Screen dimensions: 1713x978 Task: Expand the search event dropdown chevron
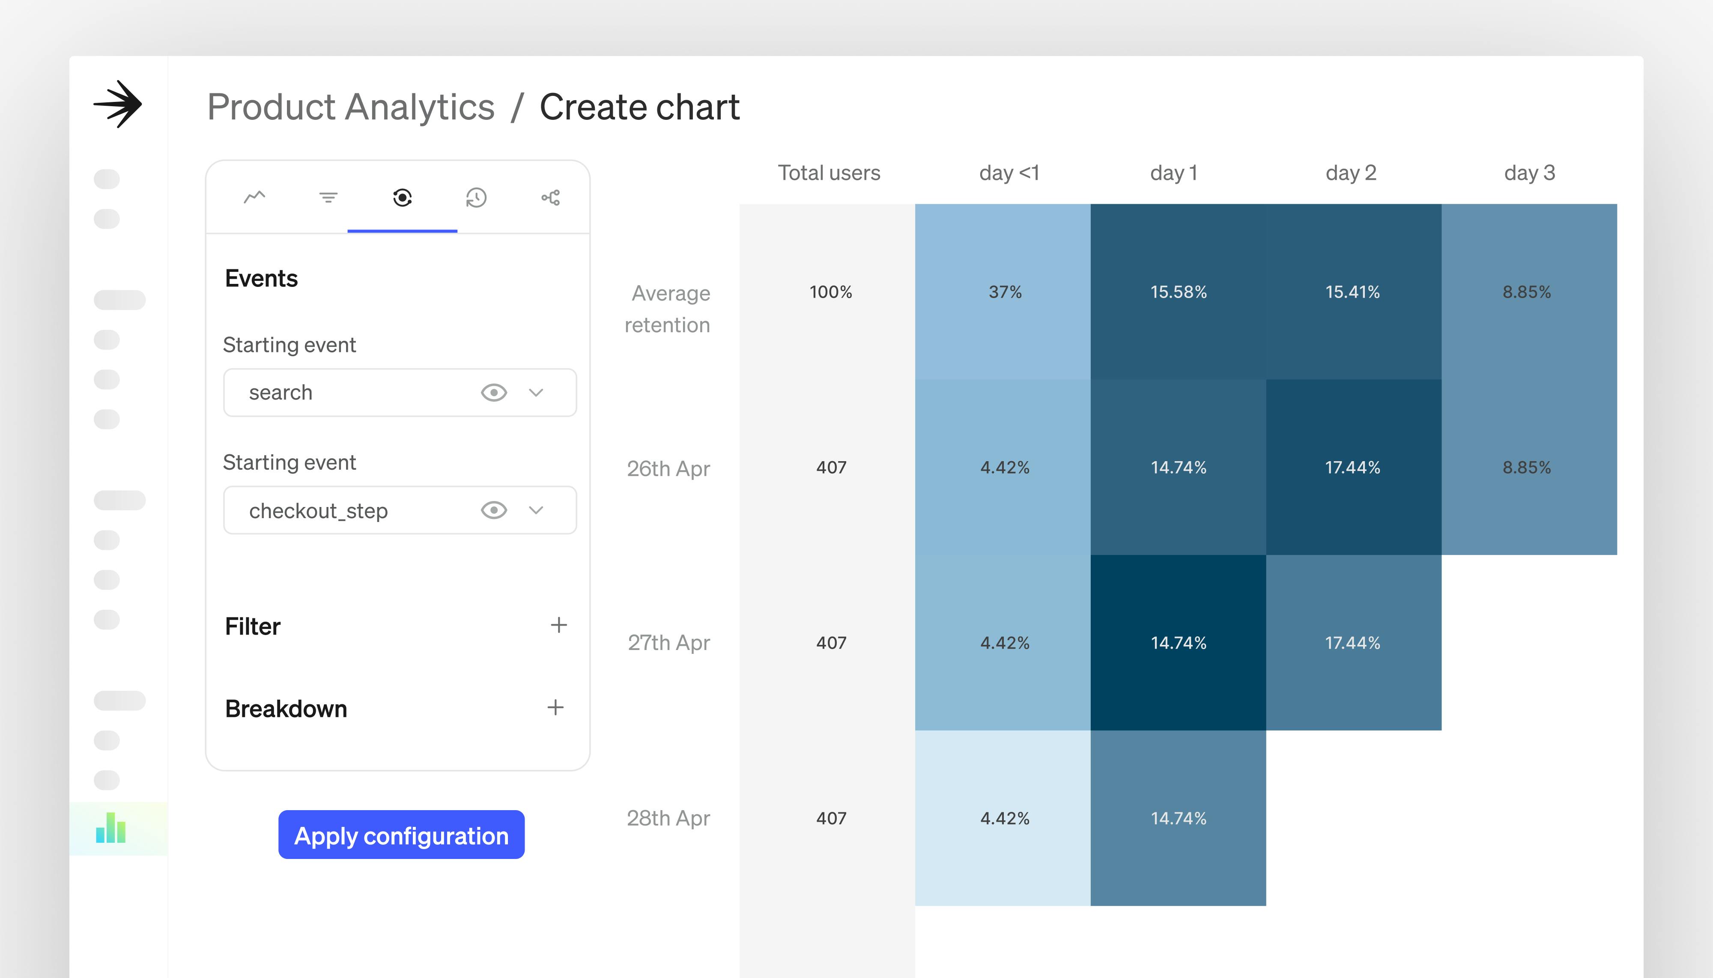(535, 392)
